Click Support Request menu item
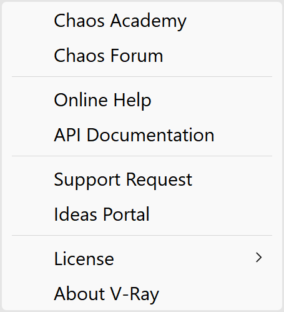 coord(142,179)
